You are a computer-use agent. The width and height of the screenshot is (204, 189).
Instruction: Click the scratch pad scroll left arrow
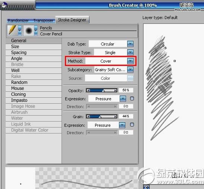pyautogui.click(x=146, y=187)
